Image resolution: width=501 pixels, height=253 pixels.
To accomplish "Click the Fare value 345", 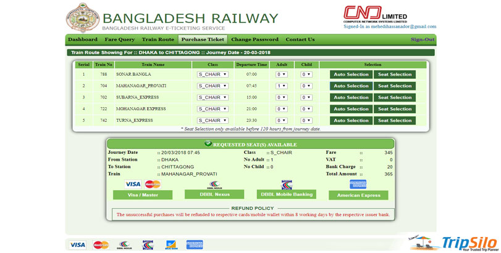I will point(389,153).
